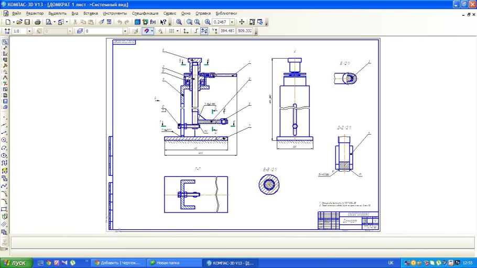Open the Инструменты menu
Viewport: 477px width, 268px height.
click(114, 13)
